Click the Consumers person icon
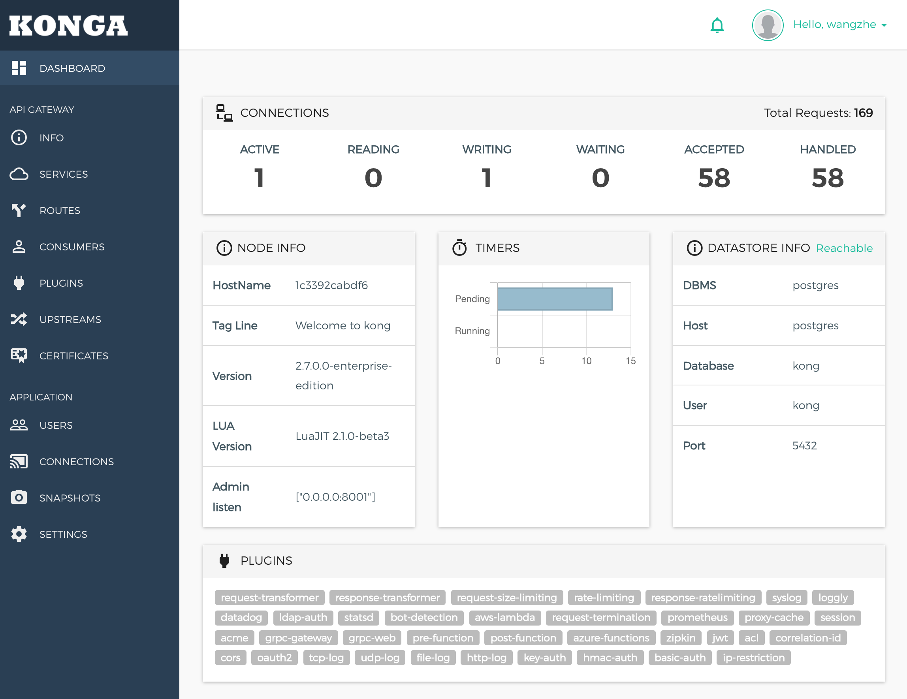 (x=19, y=246)
